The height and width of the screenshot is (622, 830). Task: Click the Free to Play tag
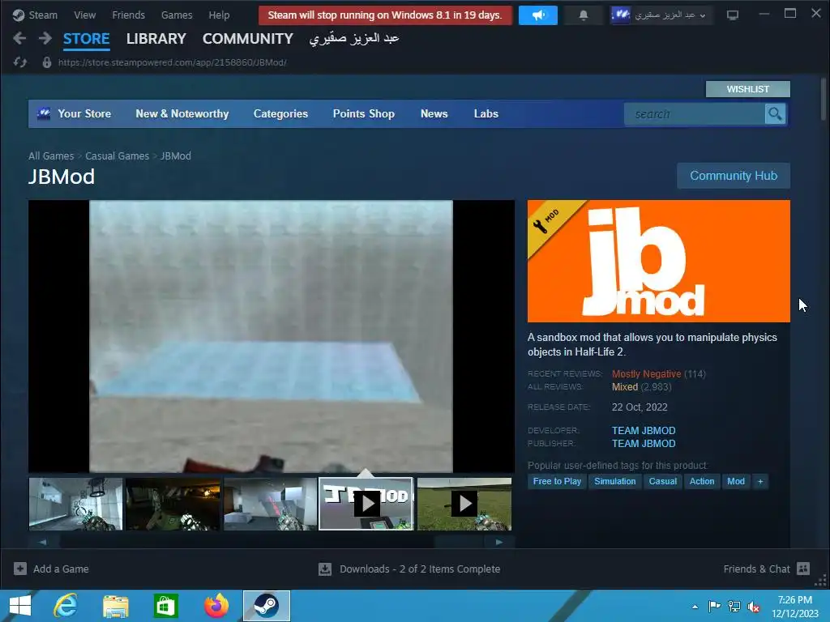click(557, 481)
